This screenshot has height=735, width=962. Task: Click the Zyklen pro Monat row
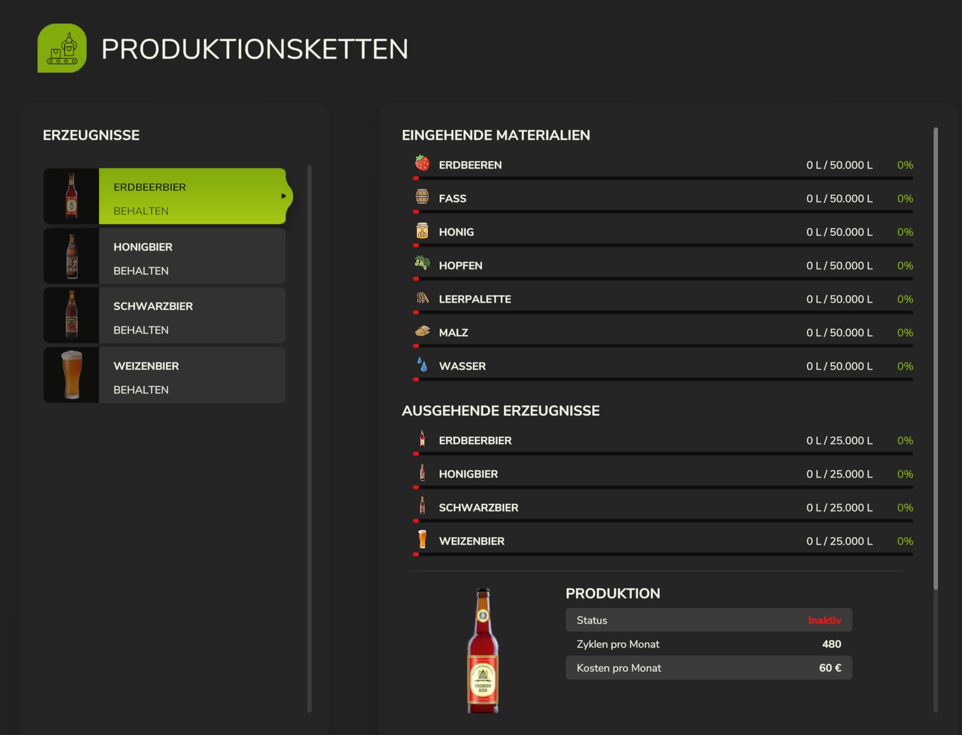[x=708, y=644]
